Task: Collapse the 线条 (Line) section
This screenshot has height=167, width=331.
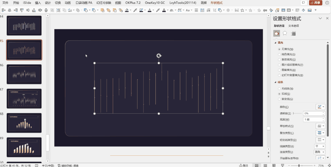Action: click(275, 82)
